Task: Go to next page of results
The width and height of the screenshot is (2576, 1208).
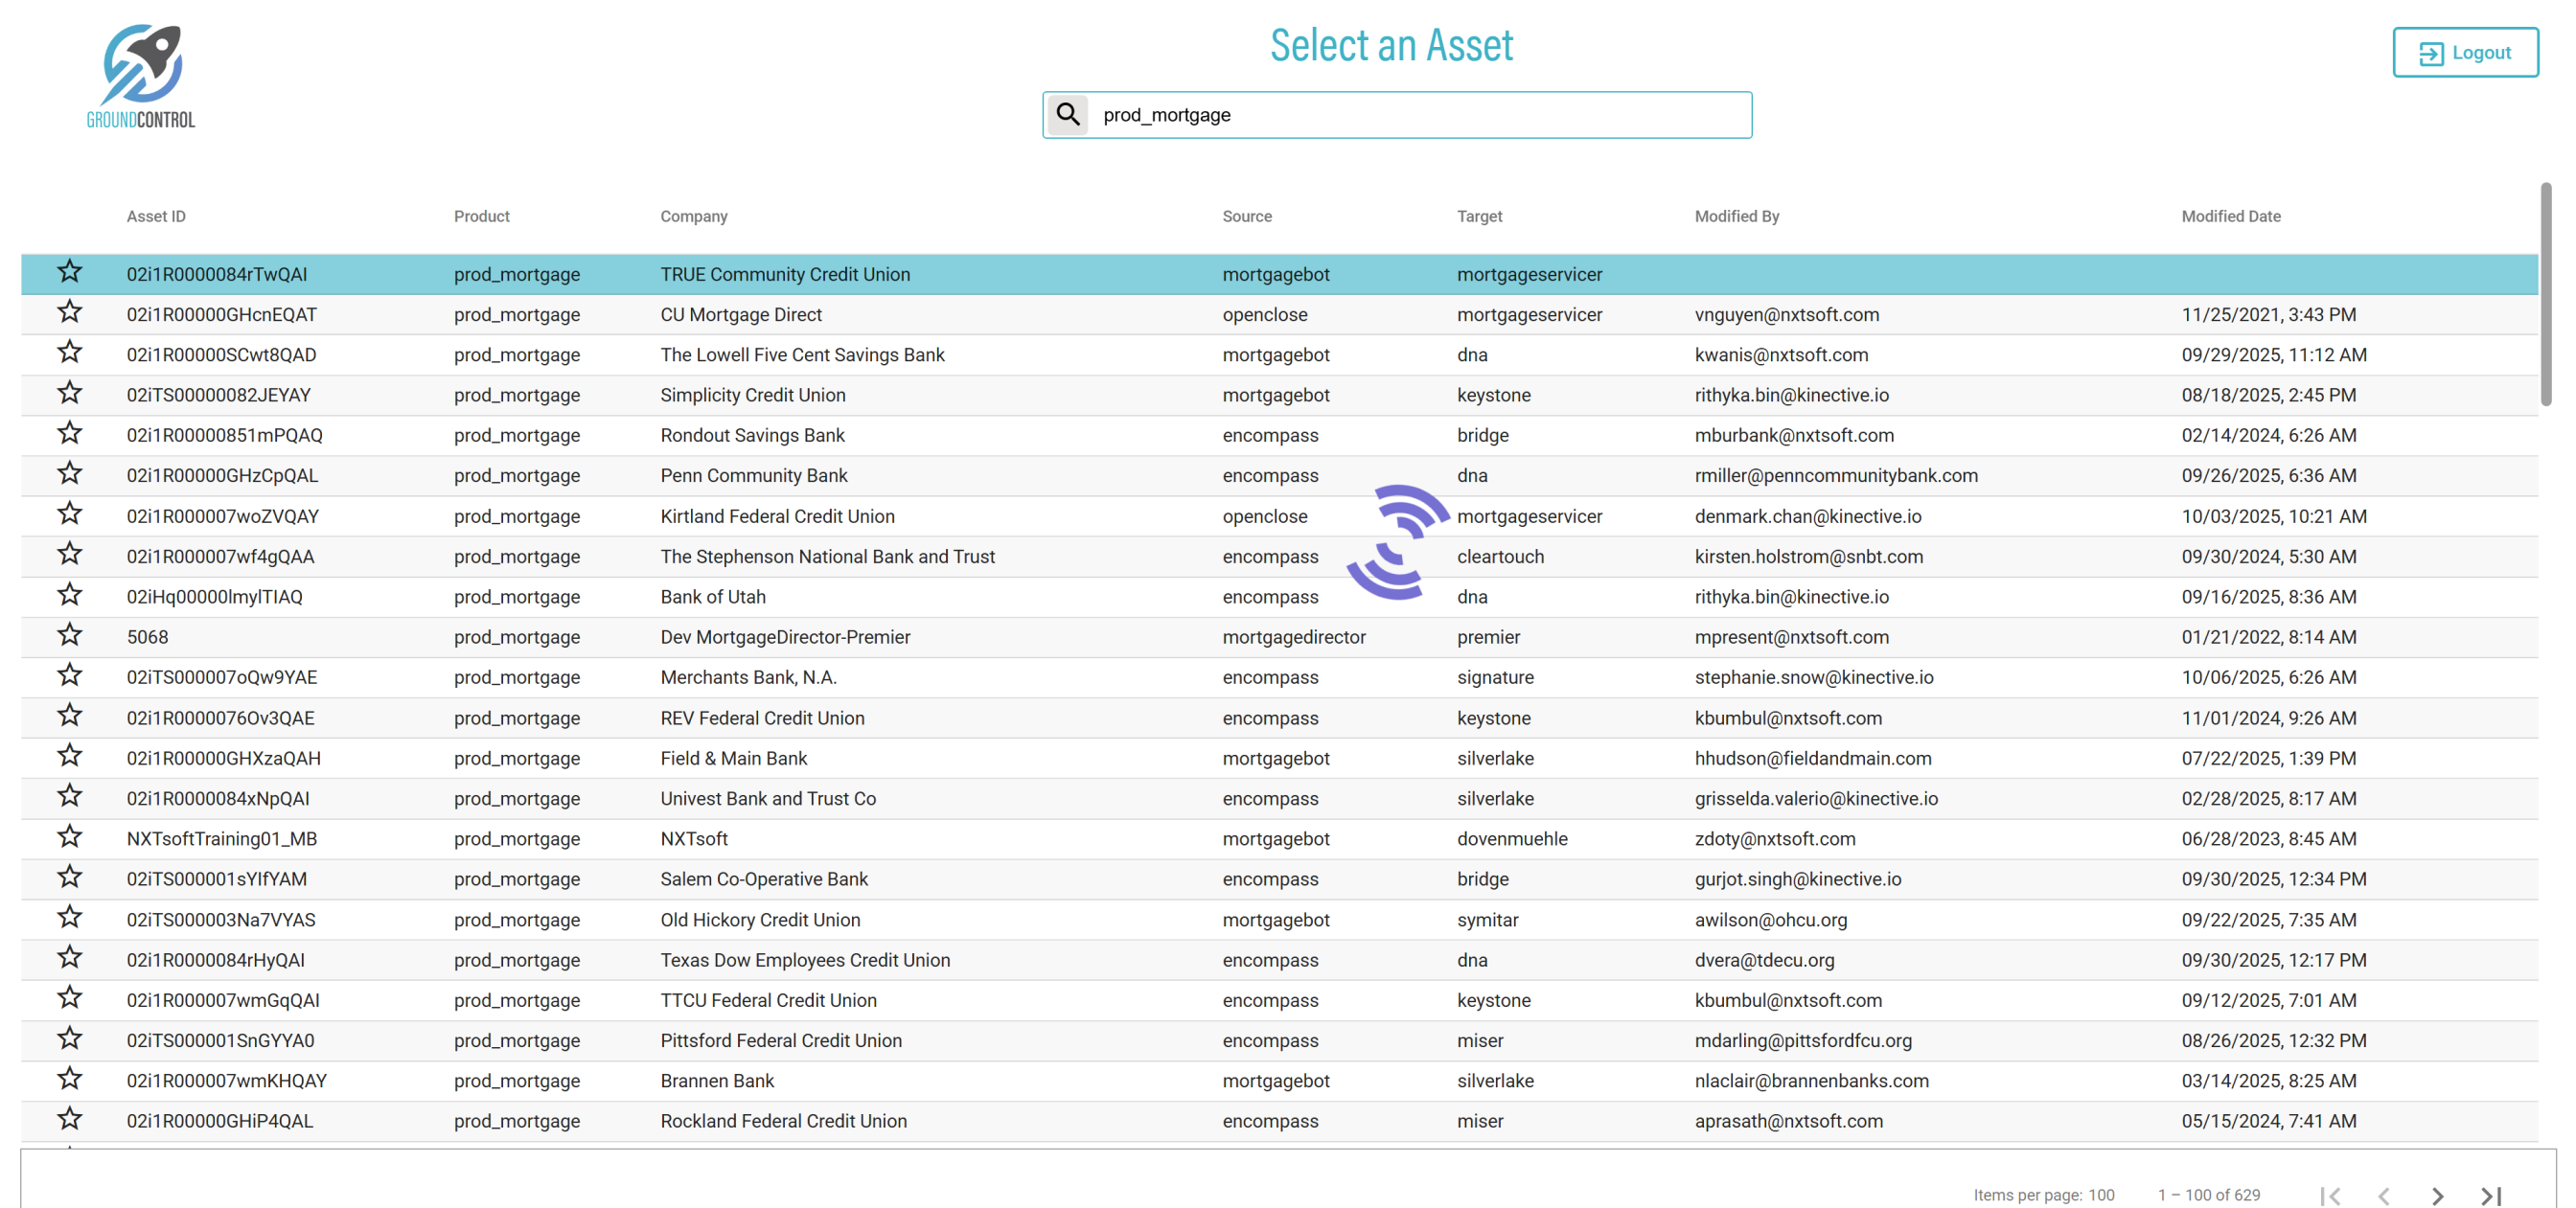Action: click(2437, 1195)
